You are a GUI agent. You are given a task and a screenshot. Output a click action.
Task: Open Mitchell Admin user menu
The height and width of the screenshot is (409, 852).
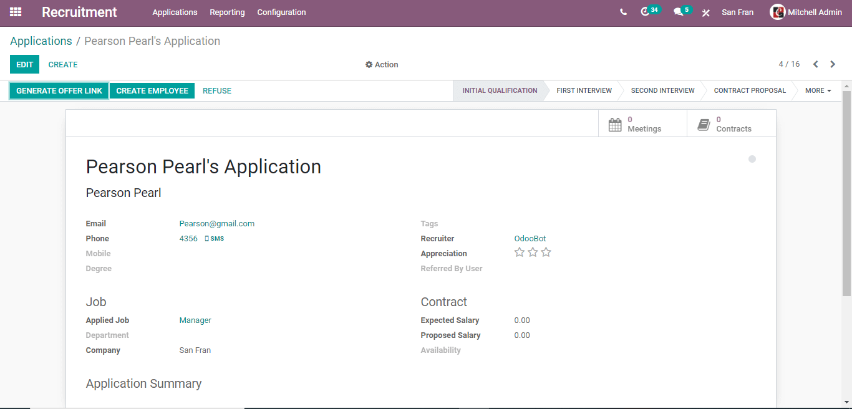pyautogui.click(x=806, y=12)
